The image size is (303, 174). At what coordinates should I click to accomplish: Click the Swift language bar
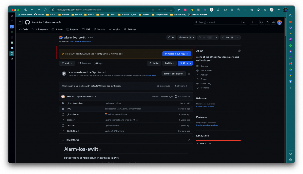coord(218,141)
